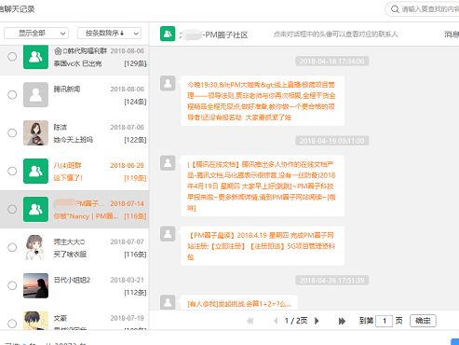Viewport: 459px width, 345px height.
Task: Click the 今晚19:30 PM大咖秀 message bubble
Action: point(263,101)
